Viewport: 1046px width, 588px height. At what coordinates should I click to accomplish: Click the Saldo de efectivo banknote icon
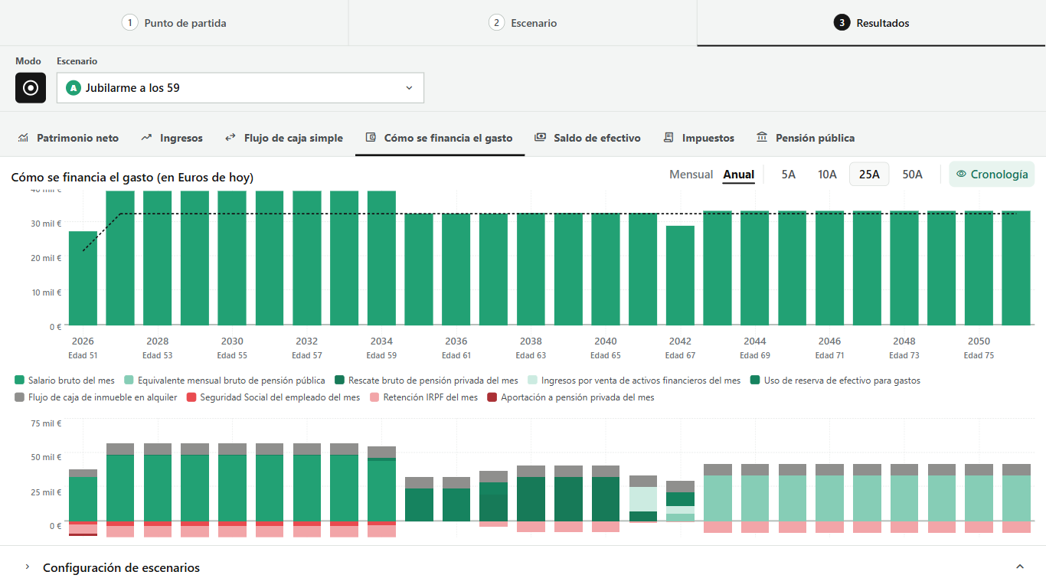540,138
